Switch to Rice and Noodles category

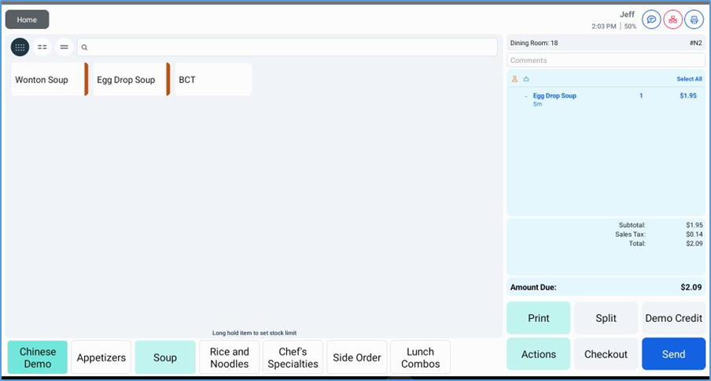tap(230, 357)
